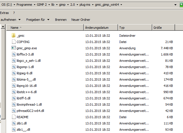This screenshot has width=183, height=133.
Task: Sort by Name column header
Action: click(x=45, y=28)
